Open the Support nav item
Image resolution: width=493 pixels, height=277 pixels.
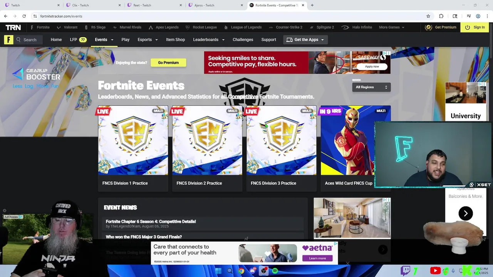point(269,40)
